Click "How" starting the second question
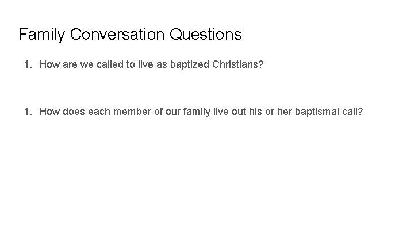This screenshot has height=233, width=414. click(x=48, y=111)
